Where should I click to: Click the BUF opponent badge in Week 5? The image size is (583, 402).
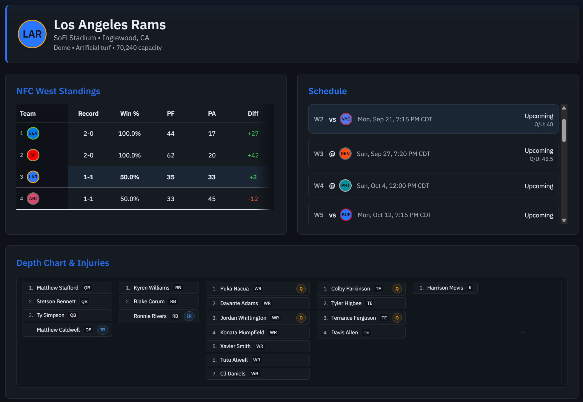tap(346, 215)
